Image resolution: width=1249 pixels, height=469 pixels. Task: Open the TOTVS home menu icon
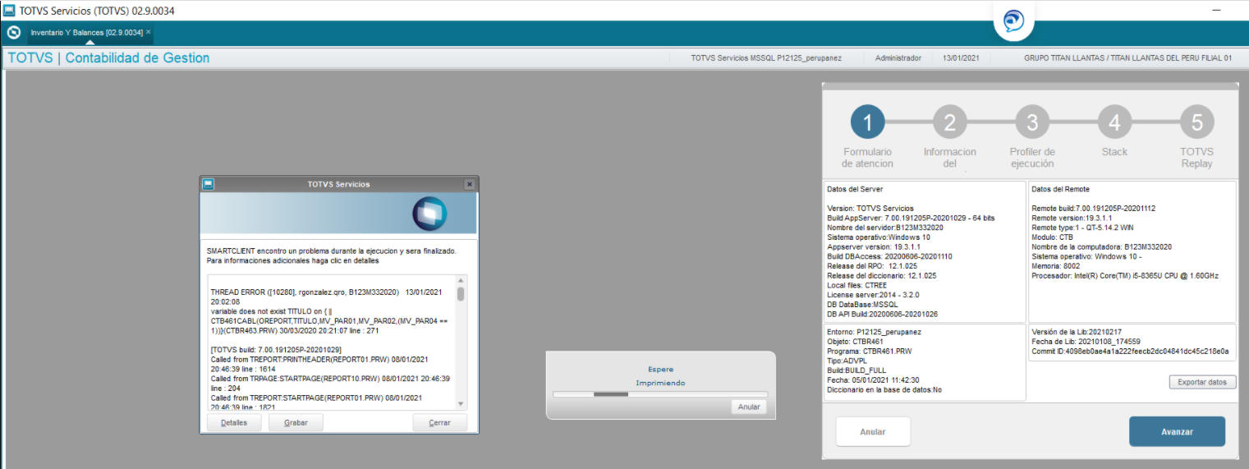point(14,33)
